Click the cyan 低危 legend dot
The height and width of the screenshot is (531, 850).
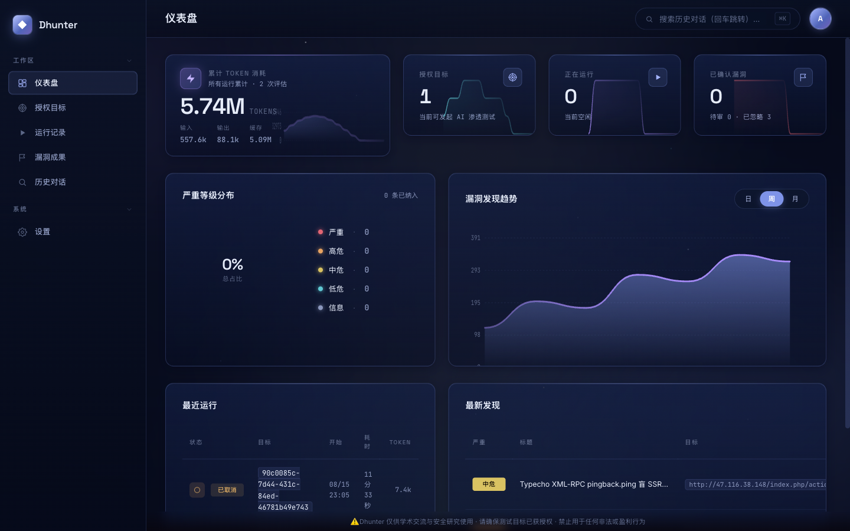(321, 289)
